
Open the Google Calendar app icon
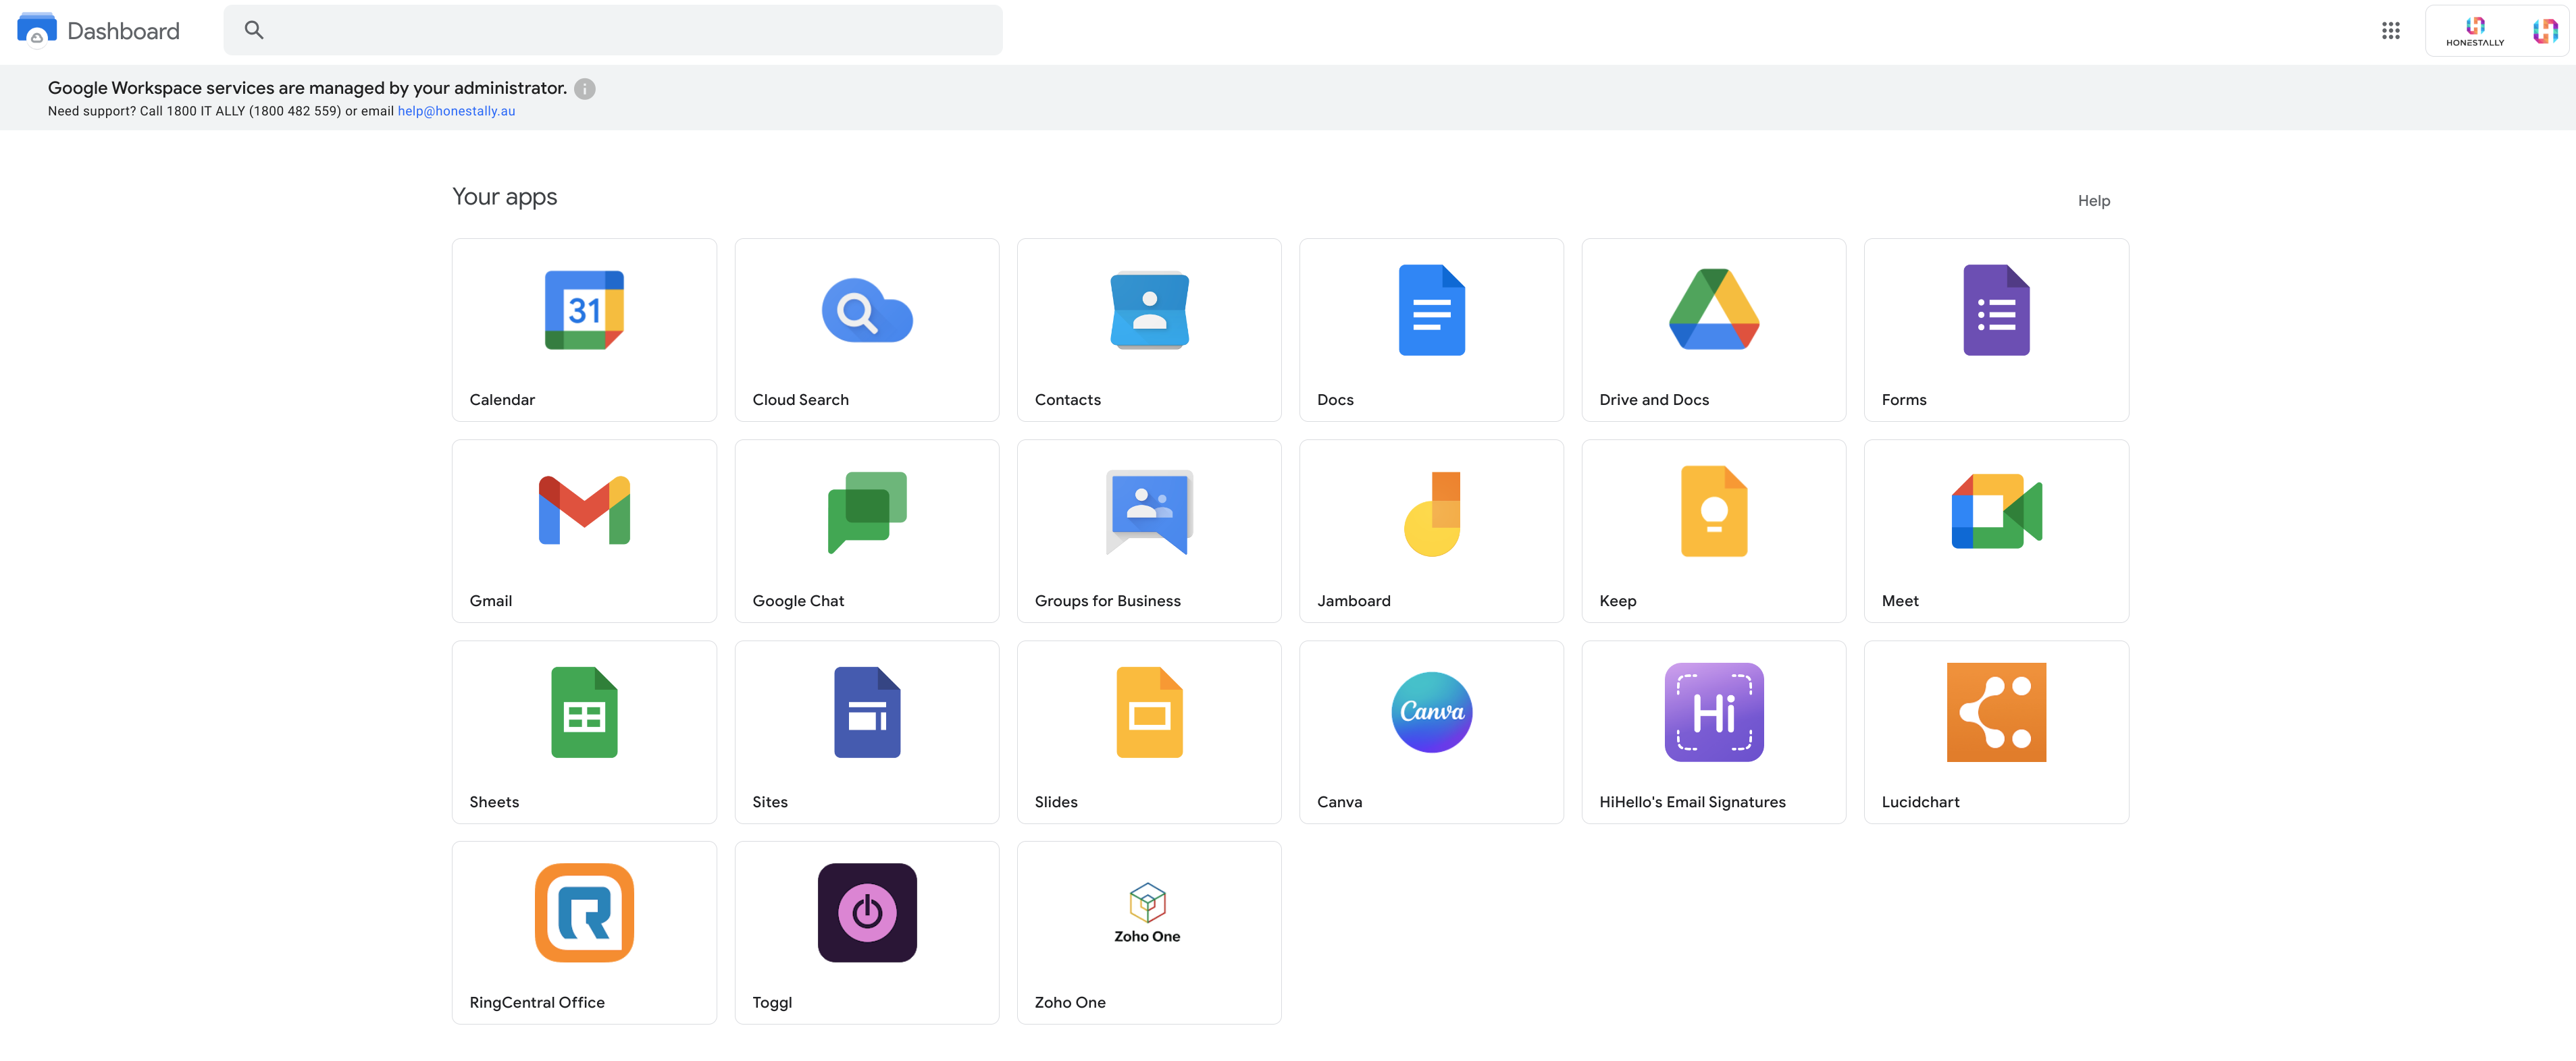click(x=584, y=310)
